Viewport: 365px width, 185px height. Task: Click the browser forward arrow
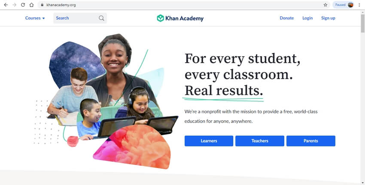(x=15, y=5)
